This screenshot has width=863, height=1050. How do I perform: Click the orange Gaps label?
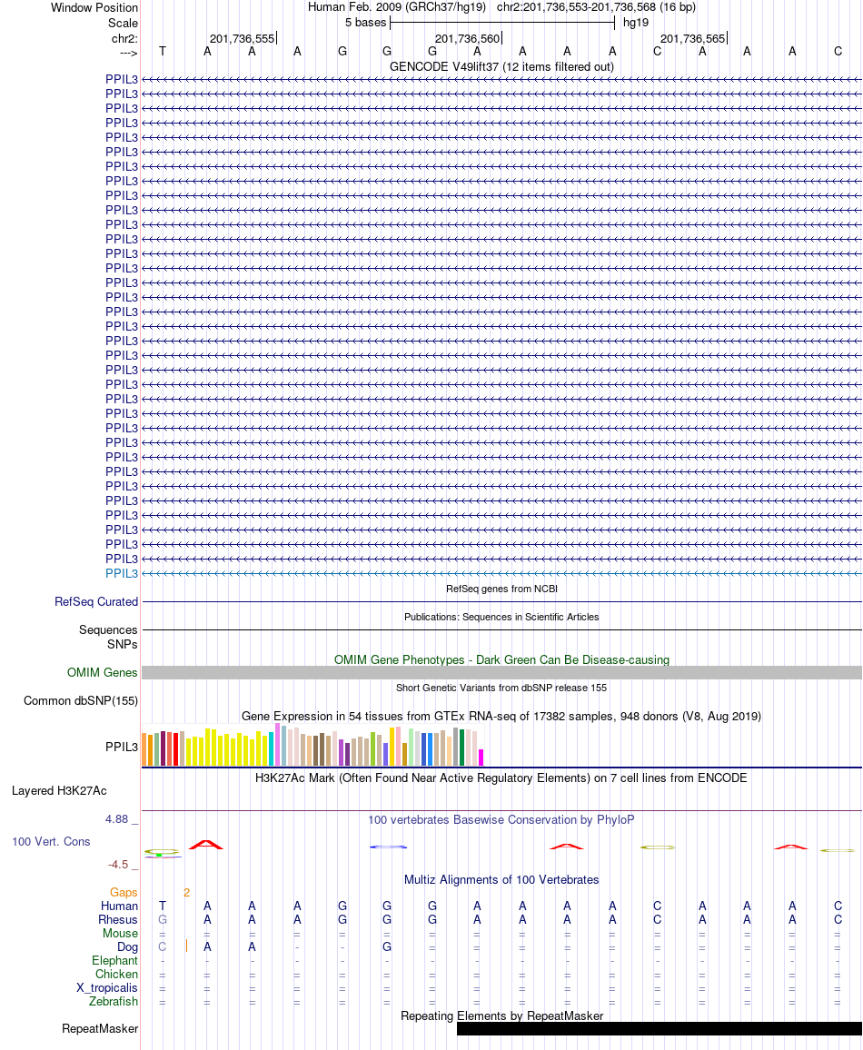click(124, 892)
